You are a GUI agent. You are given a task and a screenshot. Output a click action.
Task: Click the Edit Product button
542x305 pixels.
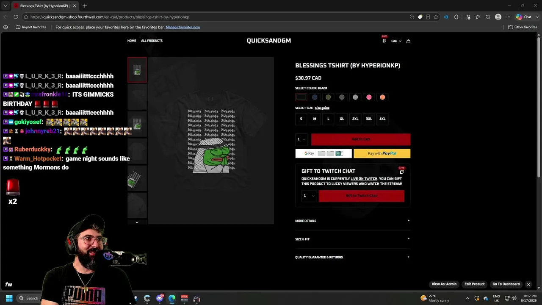click(x=474, y=284)
